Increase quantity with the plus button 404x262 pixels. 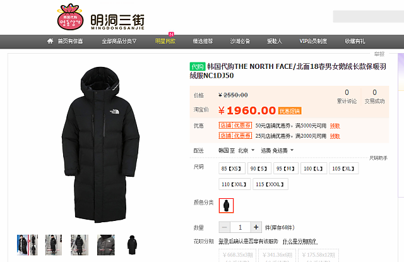pyautogui.click(x=256, y=227)
